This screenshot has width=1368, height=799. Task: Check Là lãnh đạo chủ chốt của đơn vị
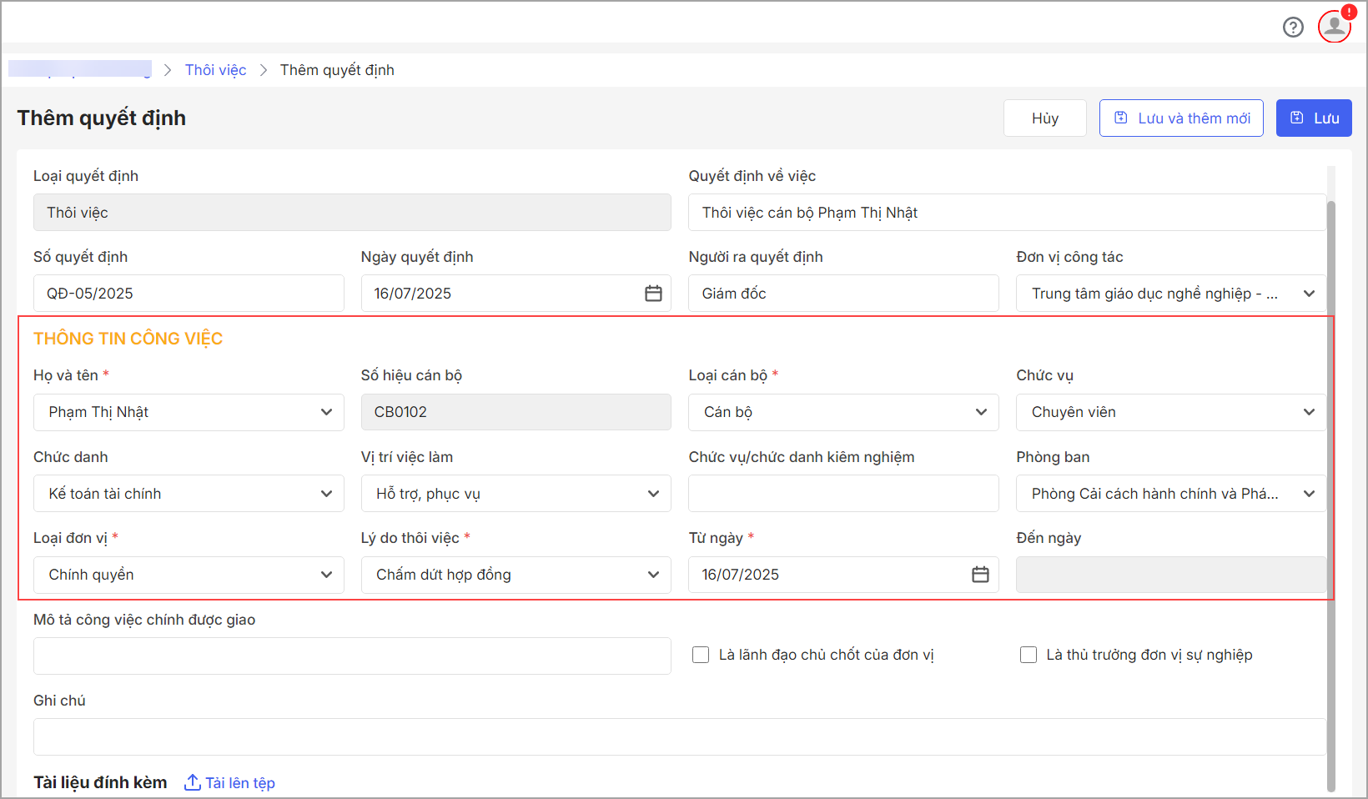click(x=701, y=655)
